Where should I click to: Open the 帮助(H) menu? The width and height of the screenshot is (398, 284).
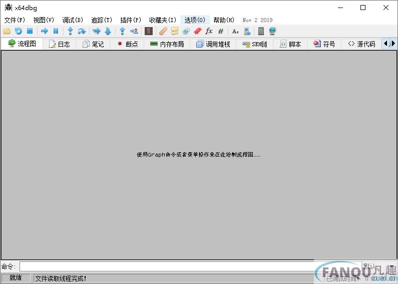[224, 20]
